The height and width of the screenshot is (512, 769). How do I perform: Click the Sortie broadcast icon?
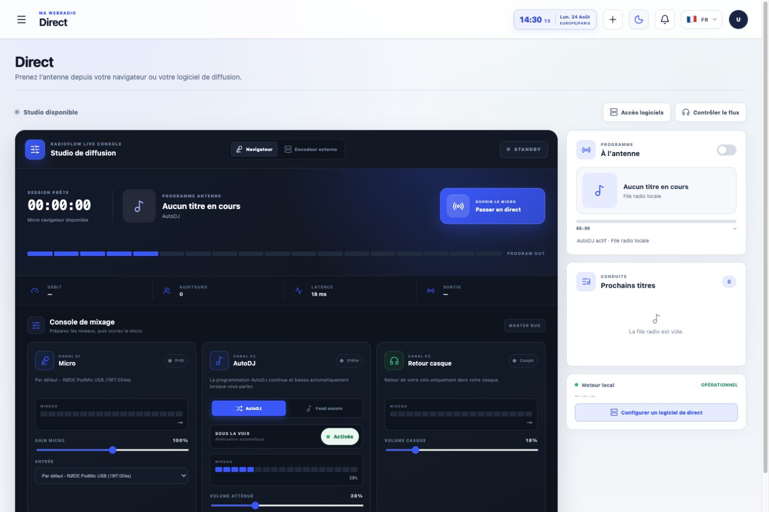point(431,291)
